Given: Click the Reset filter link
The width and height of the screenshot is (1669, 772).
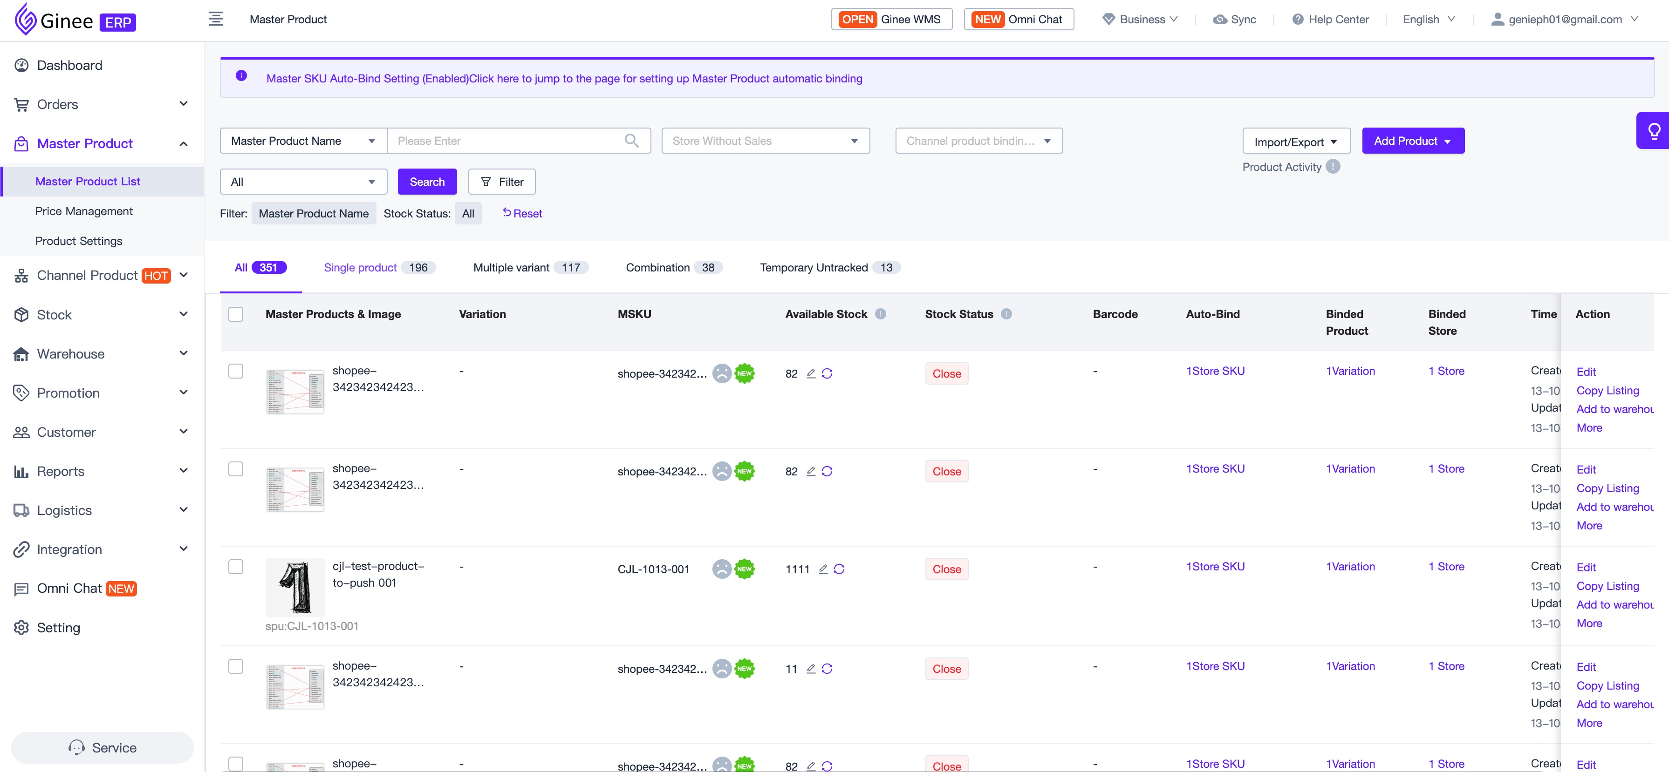Looking at the screenshot, I should (522, 213).
